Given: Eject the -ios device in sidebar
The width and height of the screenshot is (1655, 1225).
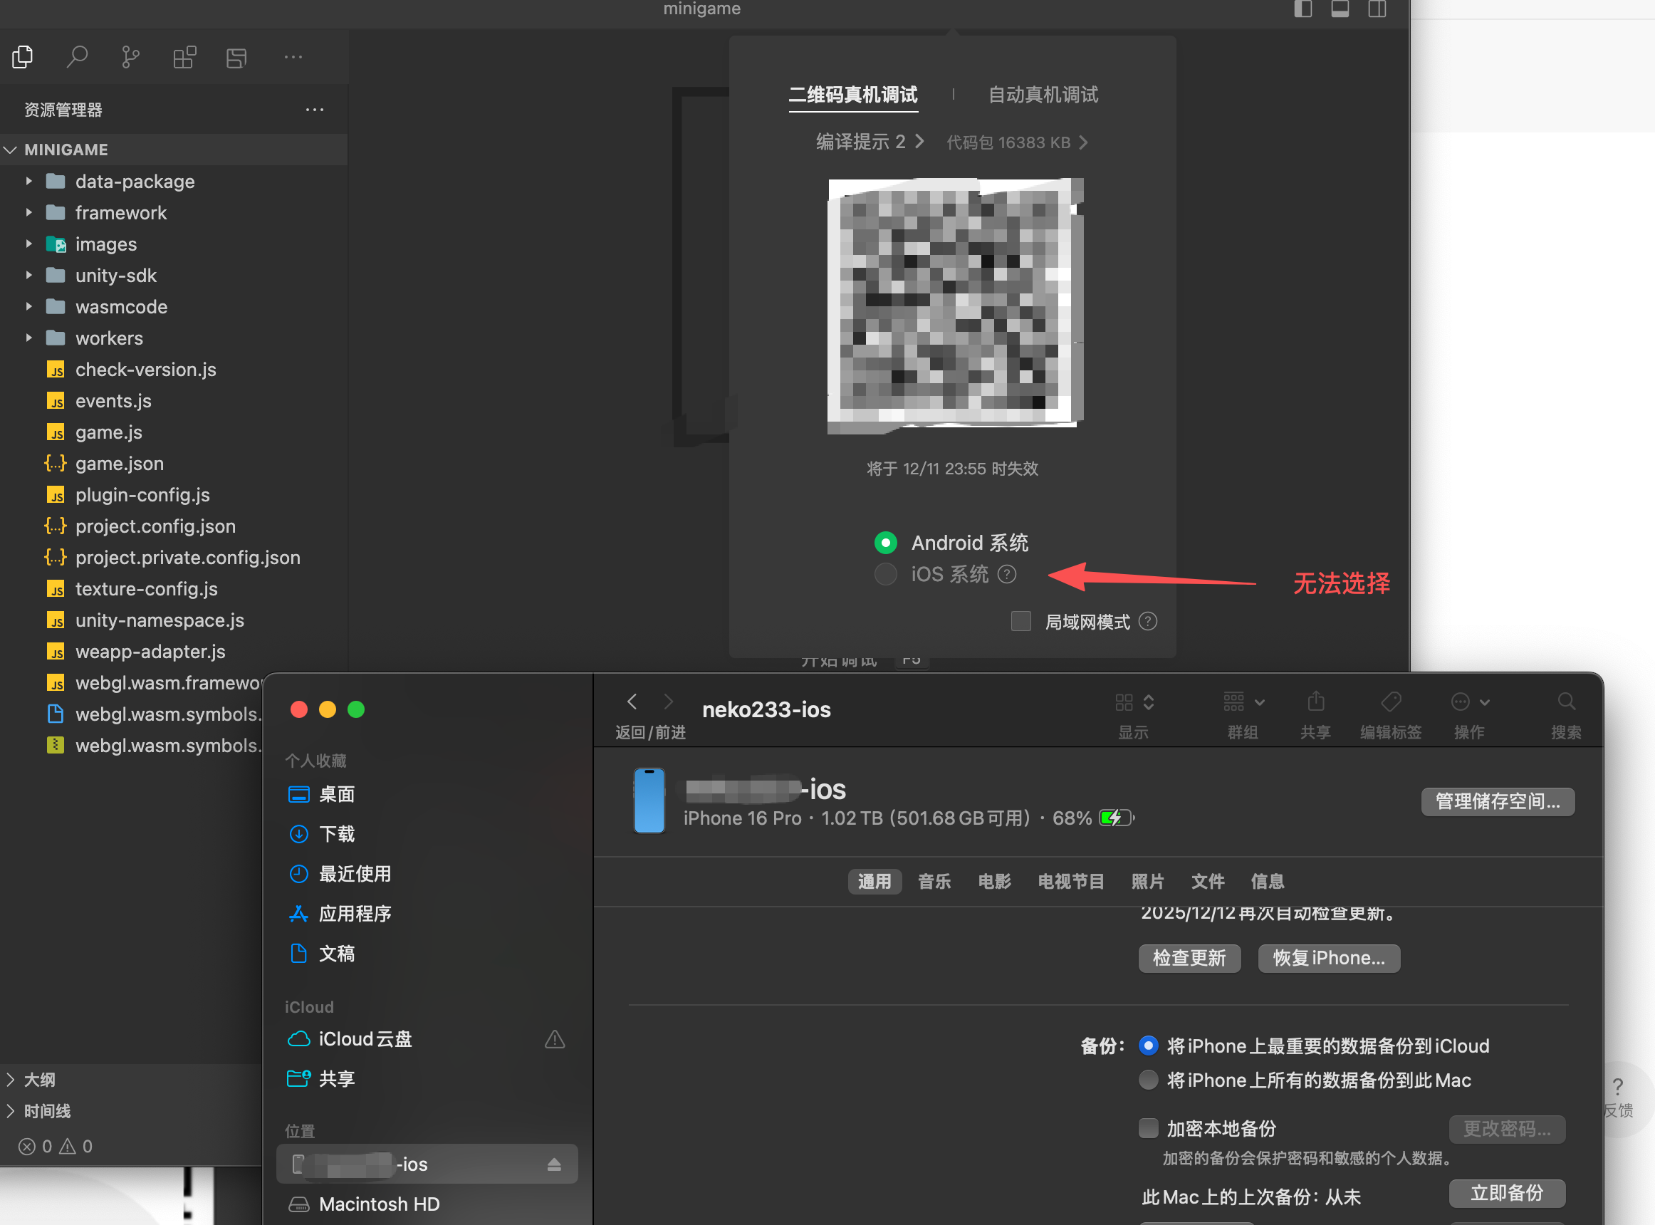Looking at the screenshot, I should point(554,1164).
